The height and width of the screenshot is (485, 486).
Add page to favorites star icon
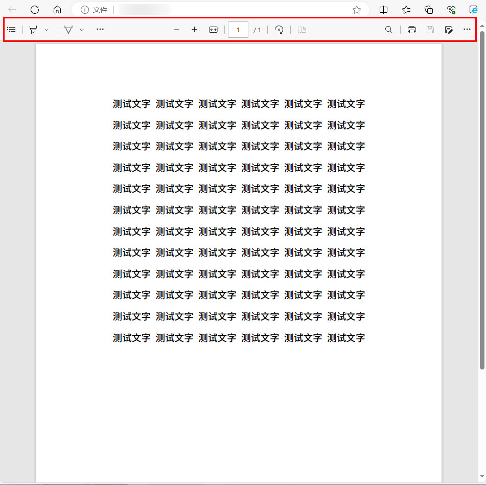(x=357, y=10)
